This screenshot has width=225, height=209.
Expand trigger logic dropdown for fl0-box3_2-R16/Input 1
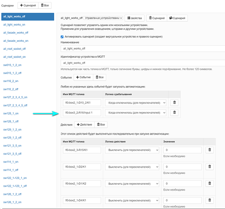pyautogui.click(x=135, y=112)
